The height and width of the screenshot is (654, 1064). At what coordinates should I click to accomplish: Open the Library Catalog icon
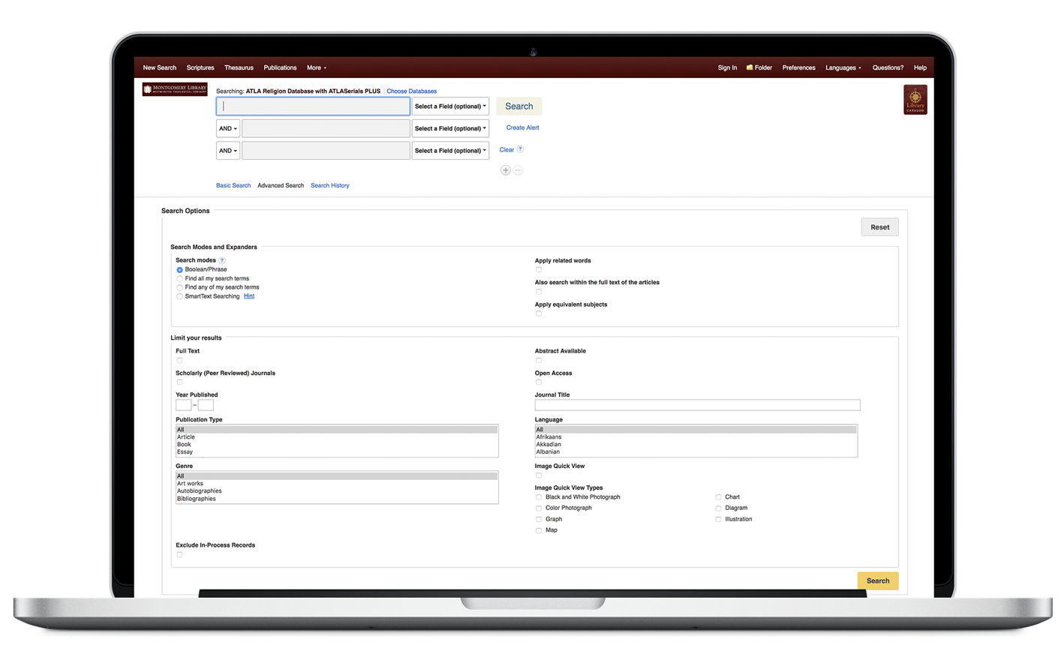point(915,100)
